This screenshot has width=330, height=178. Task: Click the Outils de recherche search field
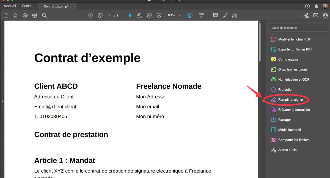(298, 28)
